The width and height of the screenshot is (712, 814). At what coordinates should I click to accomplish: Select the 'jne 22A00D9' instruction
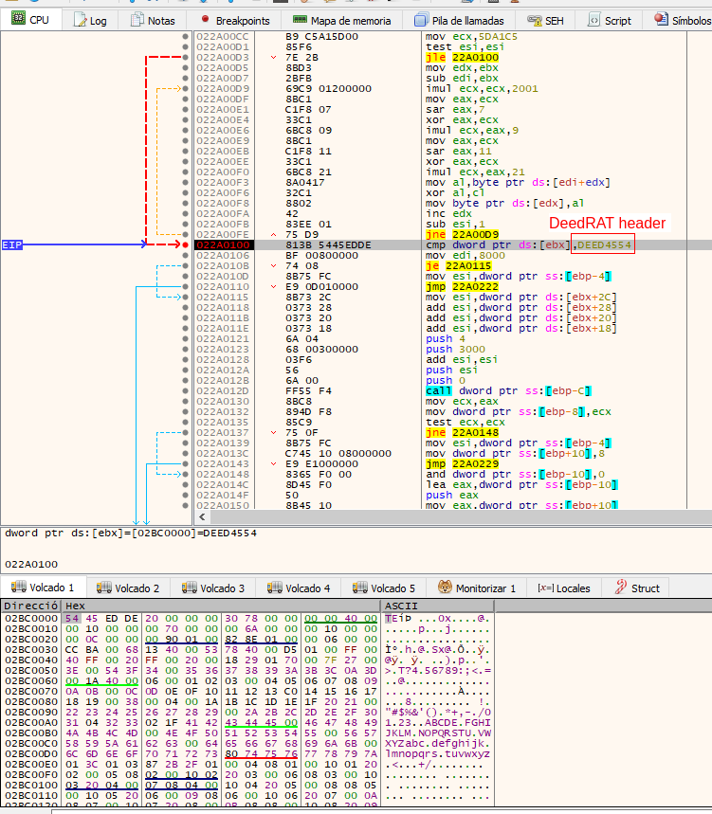pyautogui.click(x=463, y=235)
